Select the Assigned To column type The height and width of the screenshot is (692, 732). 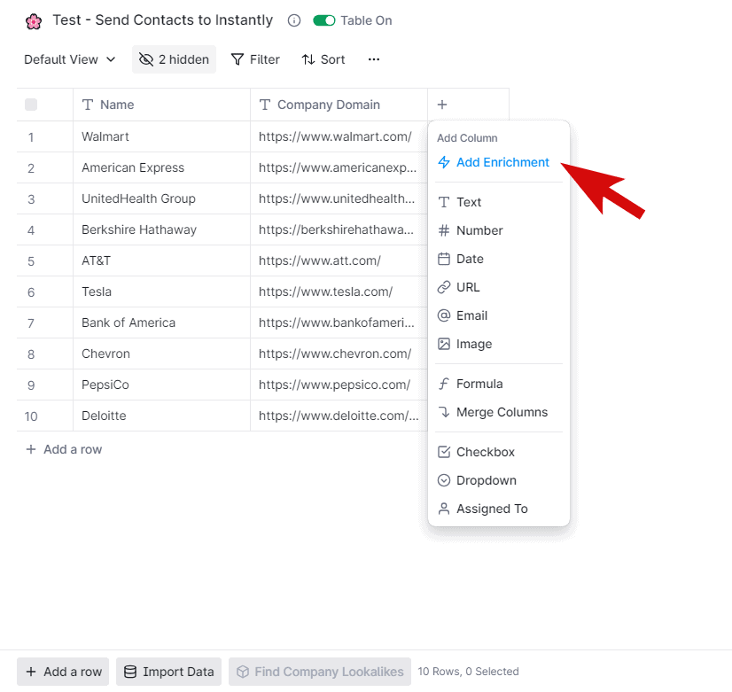(499, 509)
